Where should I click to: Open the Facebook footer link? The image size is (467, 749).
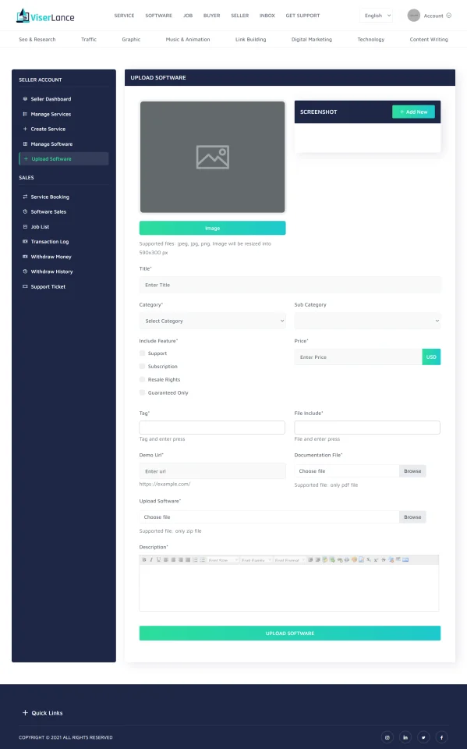pyautogui.click(x=441, y=737)
